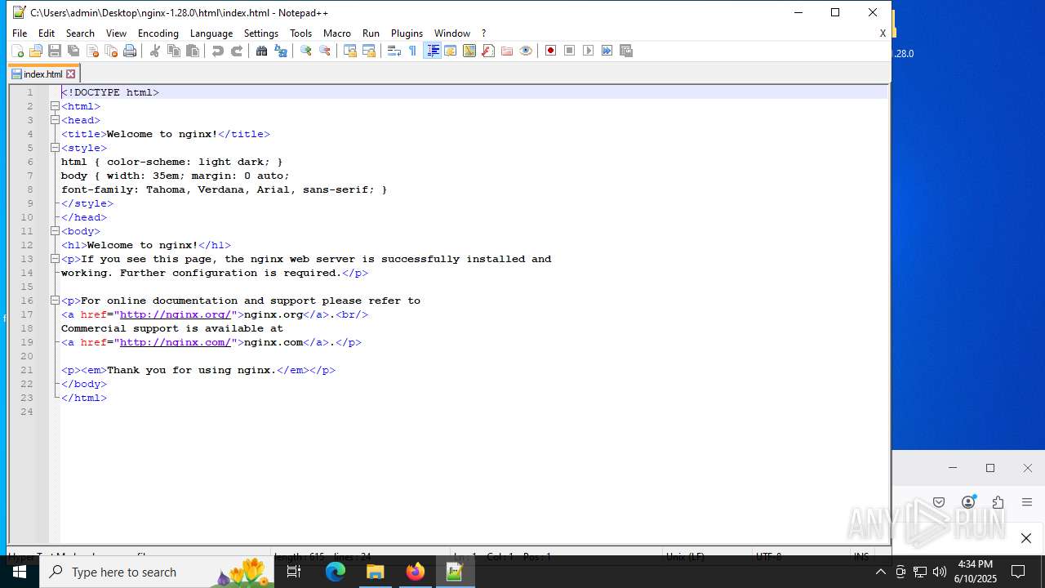Collapse the html fold on line 2
Viewport: 1045px width, 588px height.
point(55,106)
